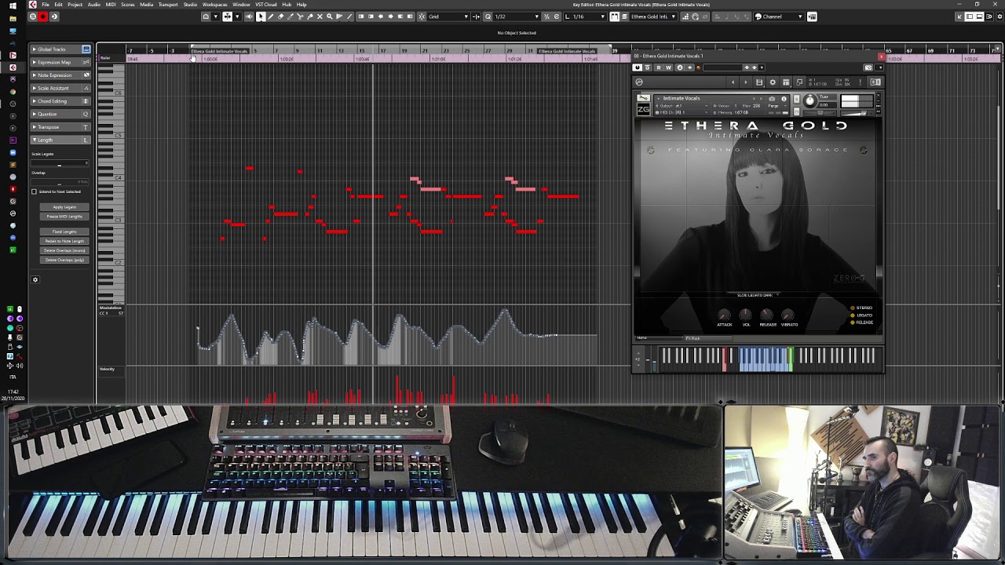Open Windows Start menu
Image resolution: width=1005 pixels, height=565 pixels.
coord(13,5)
